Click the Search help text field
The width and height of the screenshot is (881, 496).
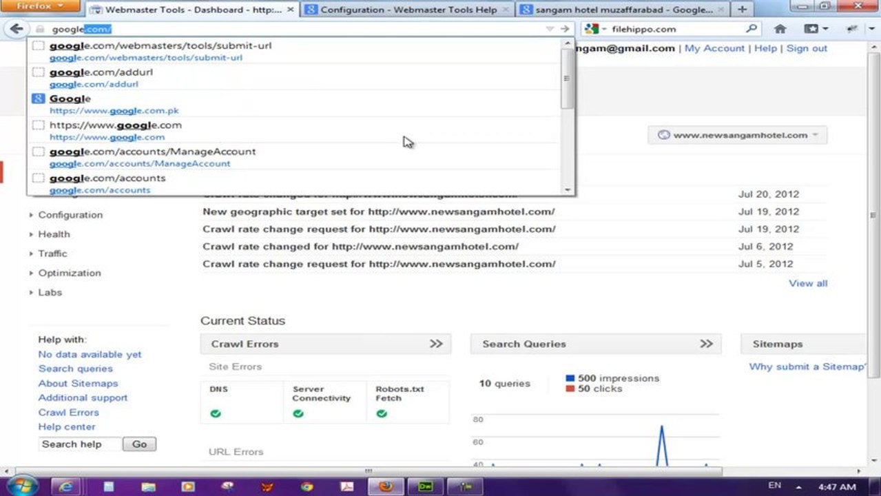(x=80, y=444)
